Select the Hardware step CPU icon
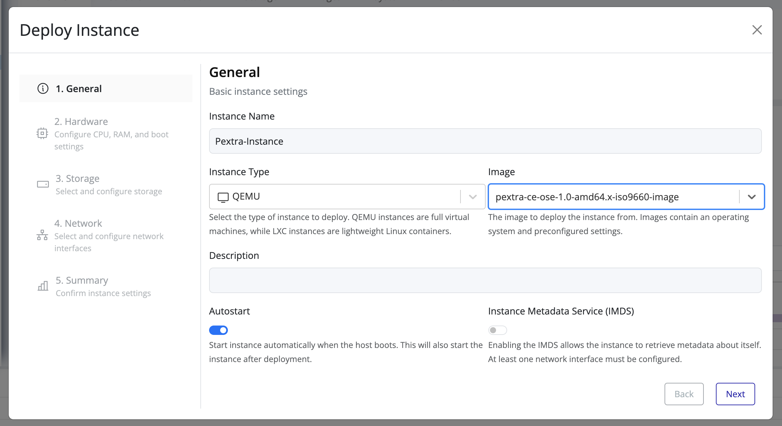 coord(42,134)
